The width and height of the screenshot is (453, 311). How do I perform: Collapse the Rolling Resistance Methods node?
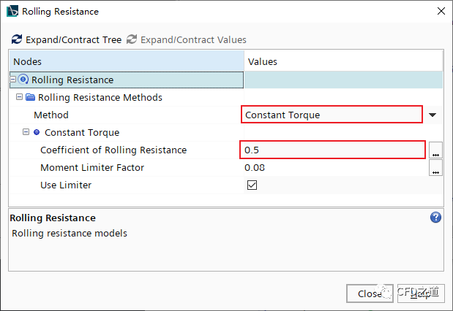20,97
